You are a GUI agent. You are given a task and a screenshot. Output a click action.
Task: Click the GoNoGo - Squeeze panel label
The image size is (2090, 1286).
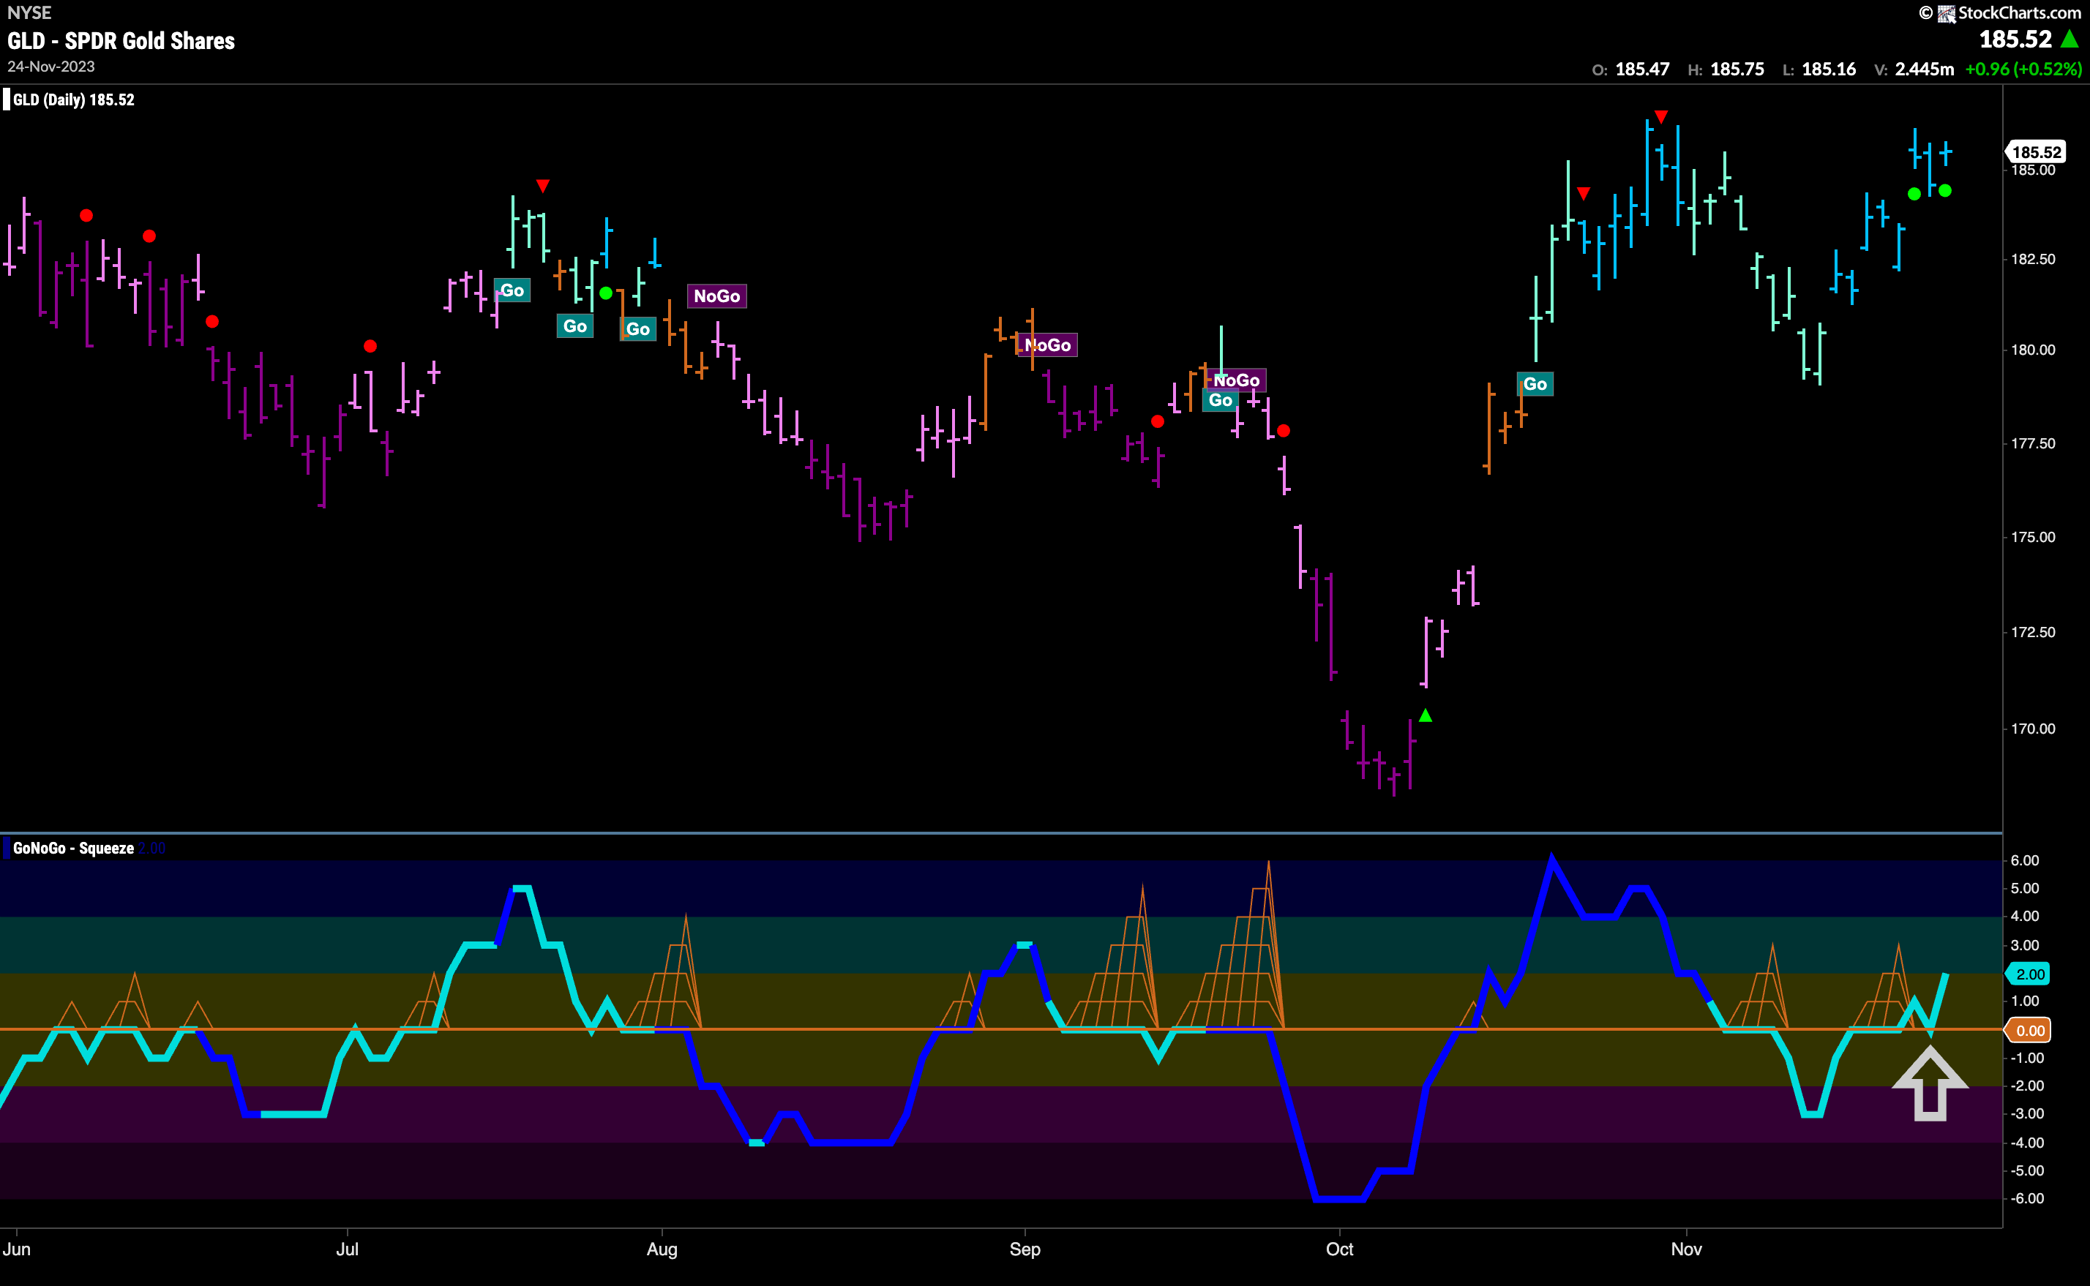[73, 848]
